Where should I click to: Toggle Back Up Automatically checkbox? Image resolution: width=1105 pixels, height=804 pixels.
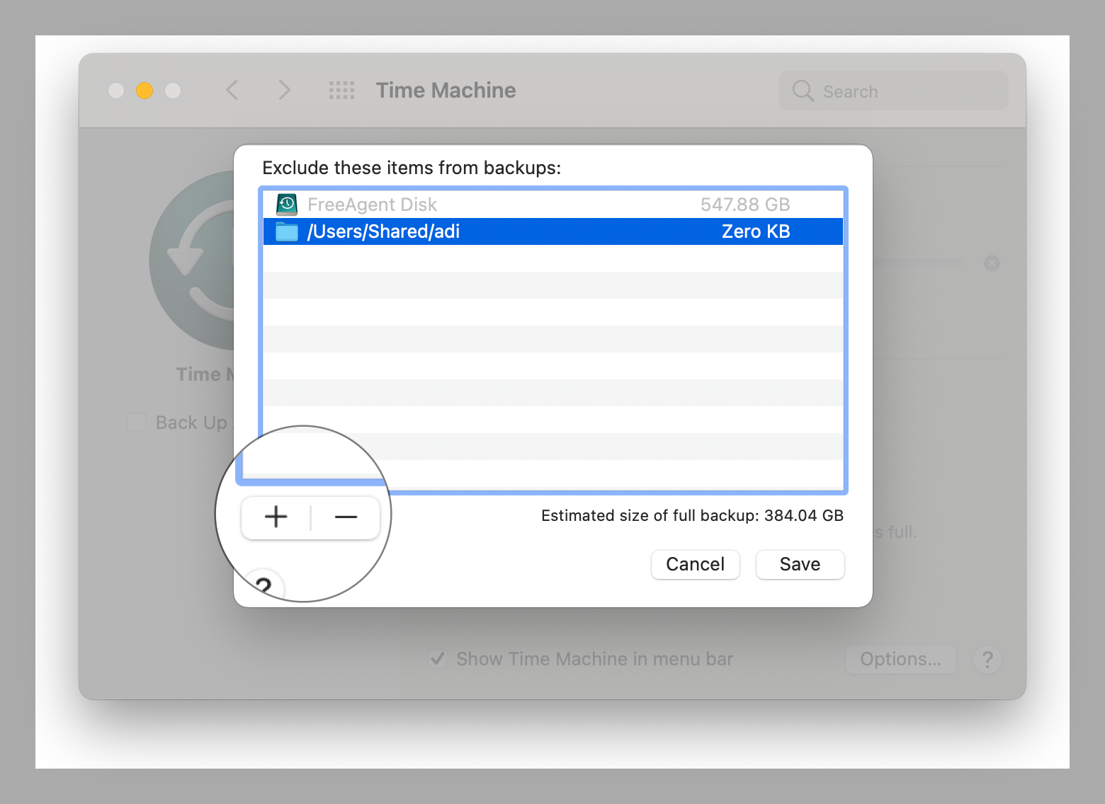coord(136,423)
